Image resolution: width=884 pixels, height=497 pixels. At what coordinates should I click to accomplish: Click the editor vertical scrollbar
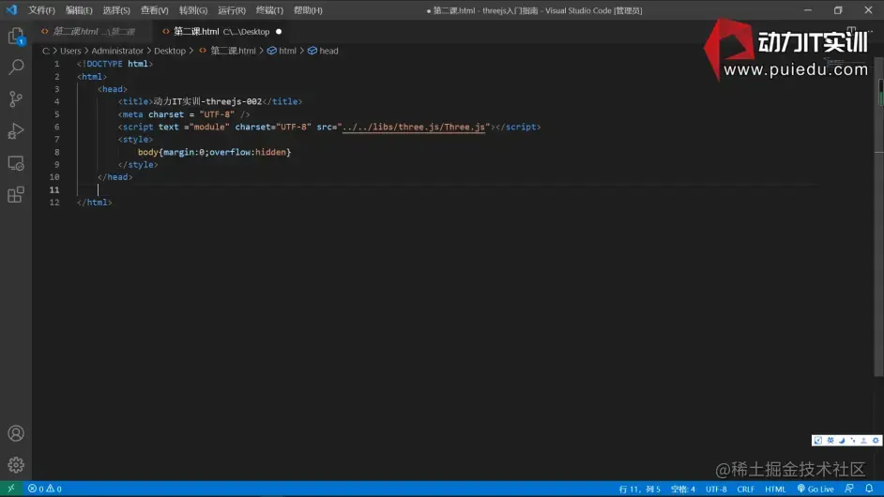click(879, 217)
